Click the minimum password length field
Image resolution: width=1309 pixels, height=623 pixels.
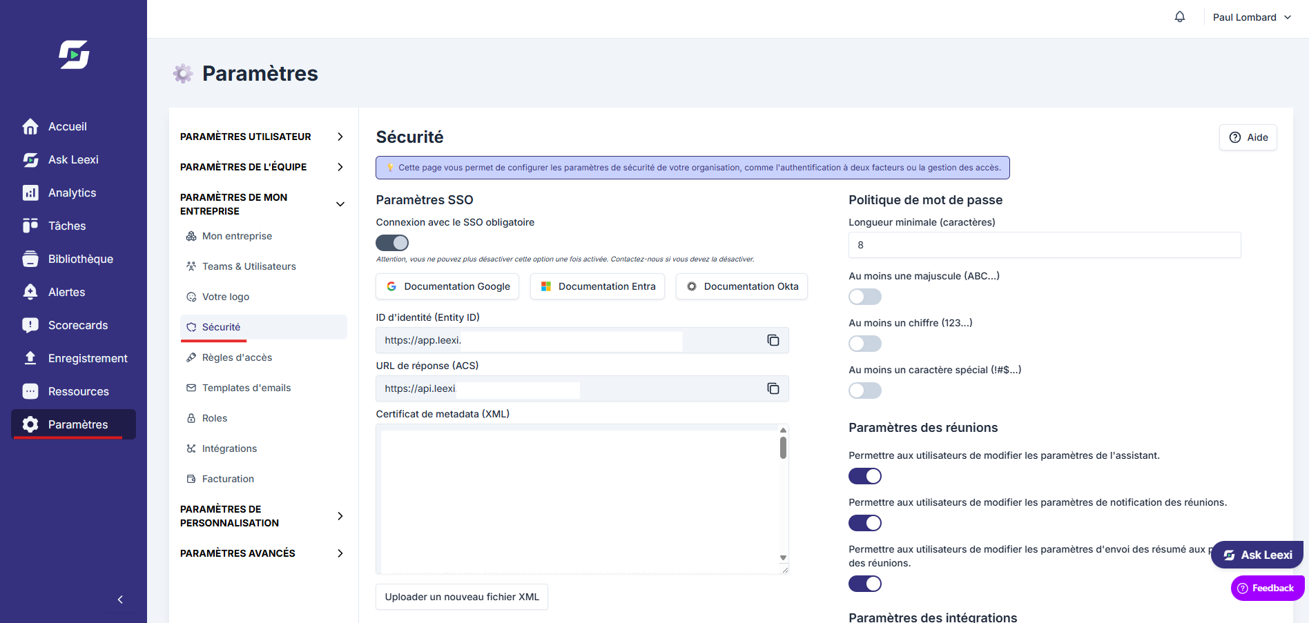click(1045, 245)
